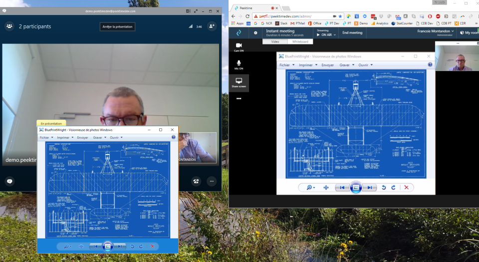Click End meeting button
Image resolution: width=479 pixels, height=262 pixels.
[x=352, y=32]
